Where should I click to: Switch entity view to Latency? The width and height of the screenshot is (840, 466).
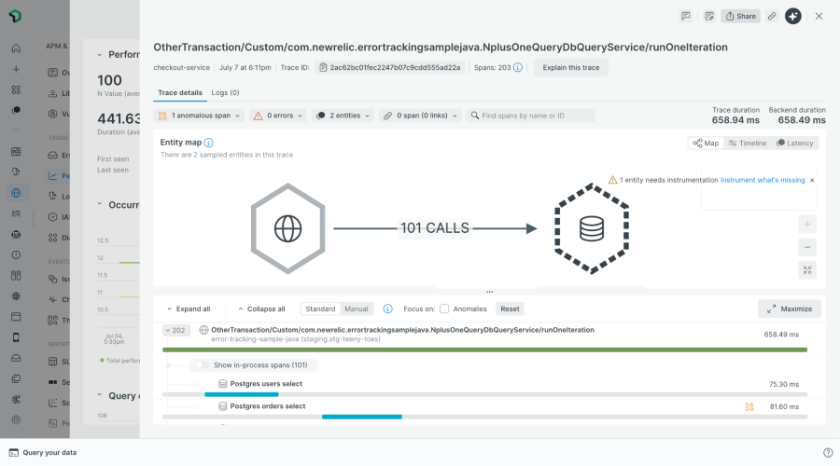point(795,144)
